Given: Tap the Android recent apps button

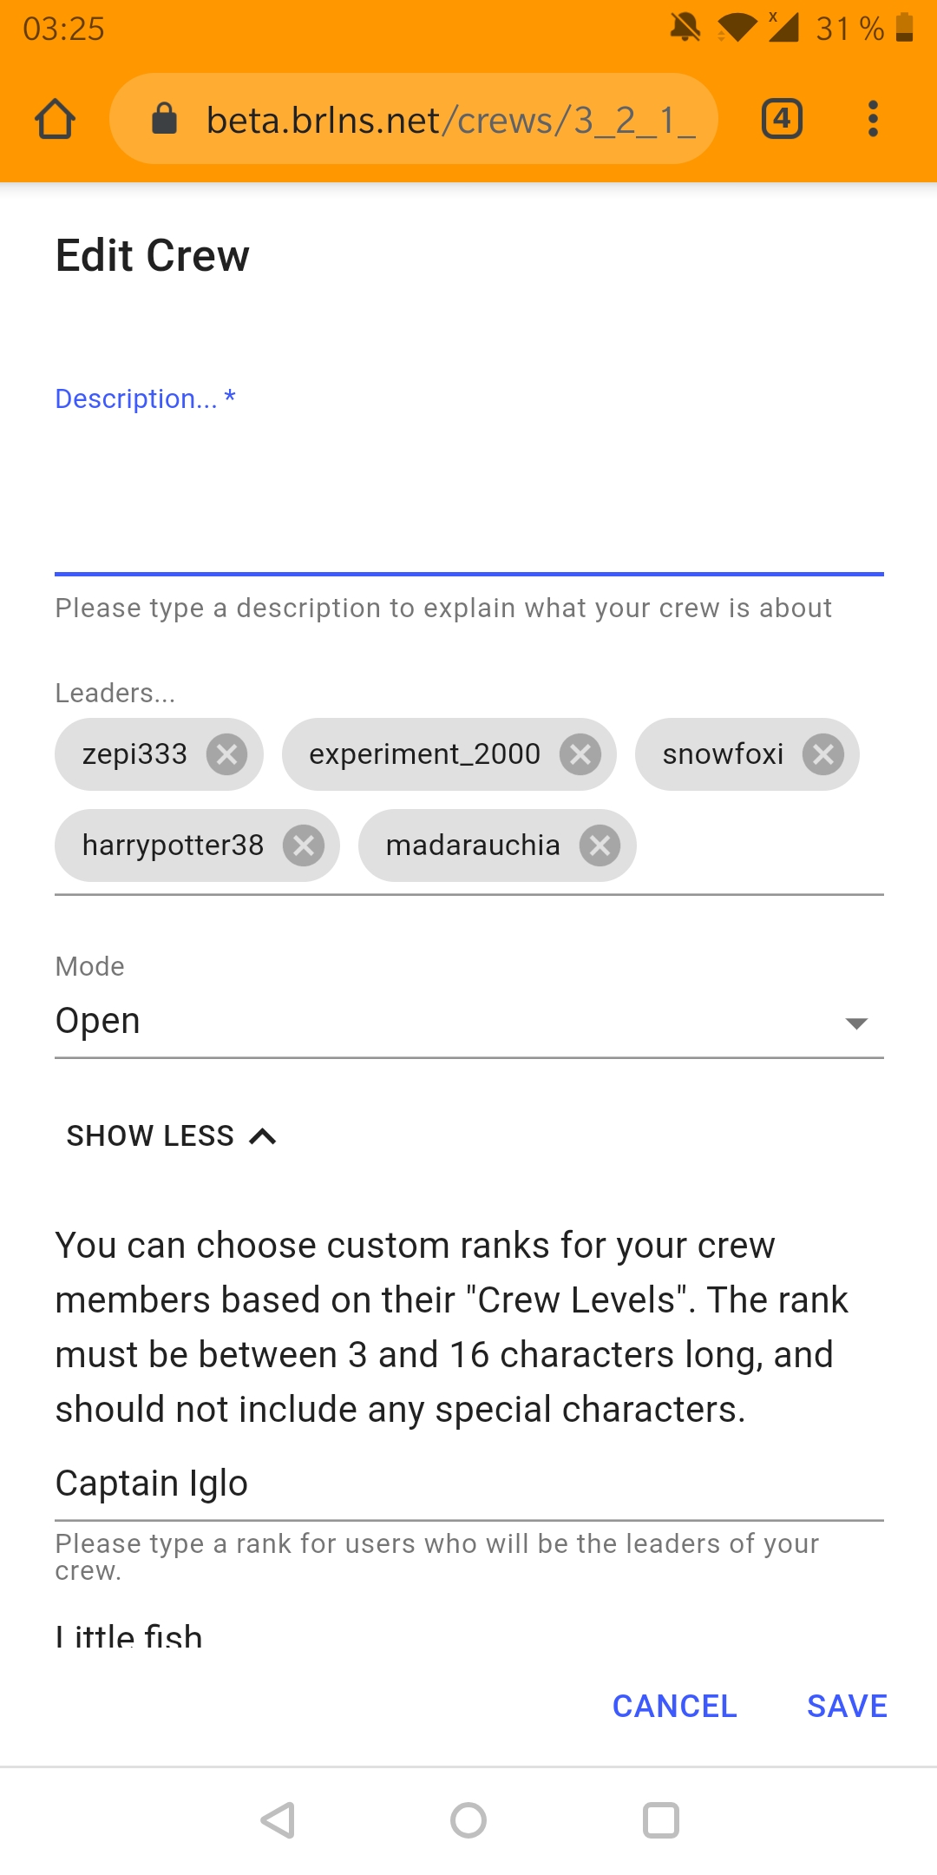Looking at the screenshot, I should click(660, 1820).
